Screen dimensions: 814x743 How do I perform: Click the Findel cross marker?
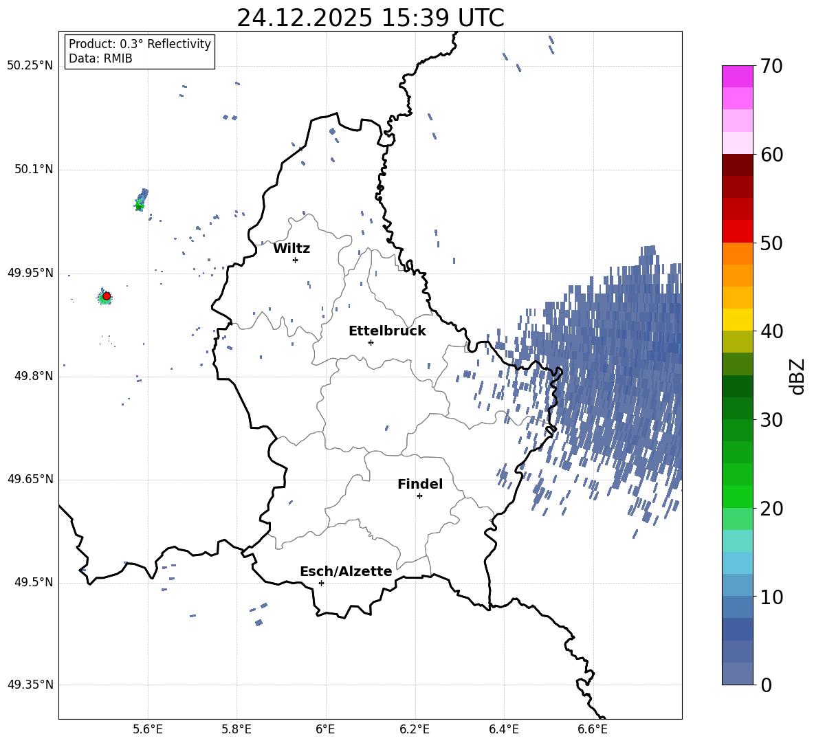419,496
